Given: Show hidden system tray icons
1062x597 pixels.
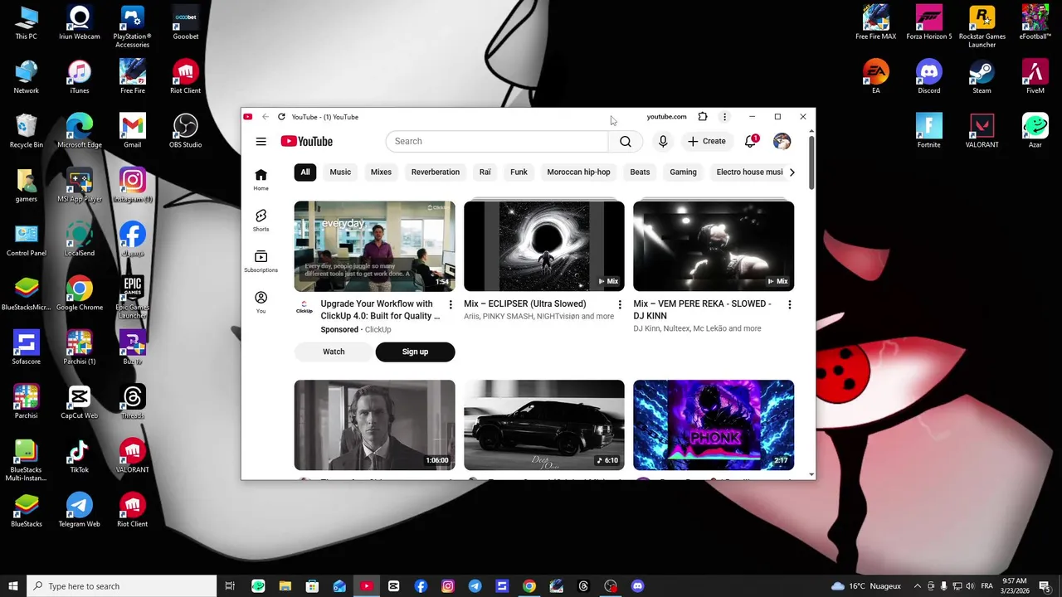Looking at the screenshot, I should 917,586.
